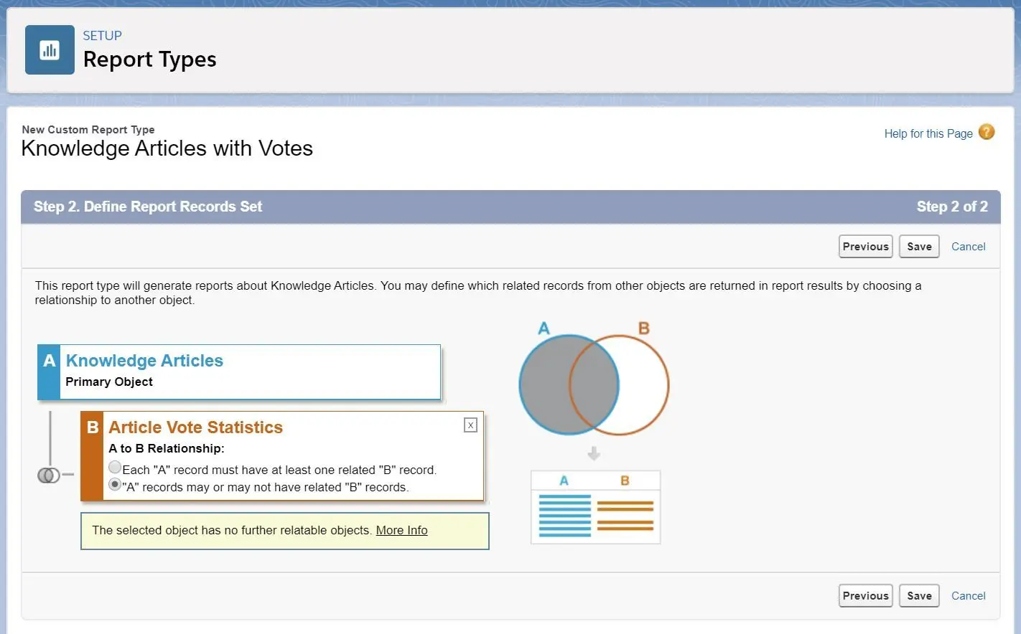The image size is (1021, 634).
Task: Click the top Cancel link
Action: tap(969, 247)
